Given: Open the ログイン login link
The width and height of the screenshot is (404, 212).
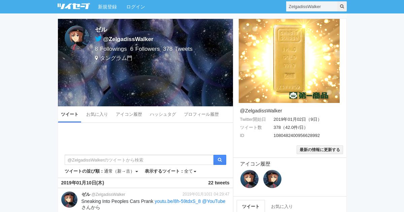Looking at the screenshot, I should coord(136,7).
